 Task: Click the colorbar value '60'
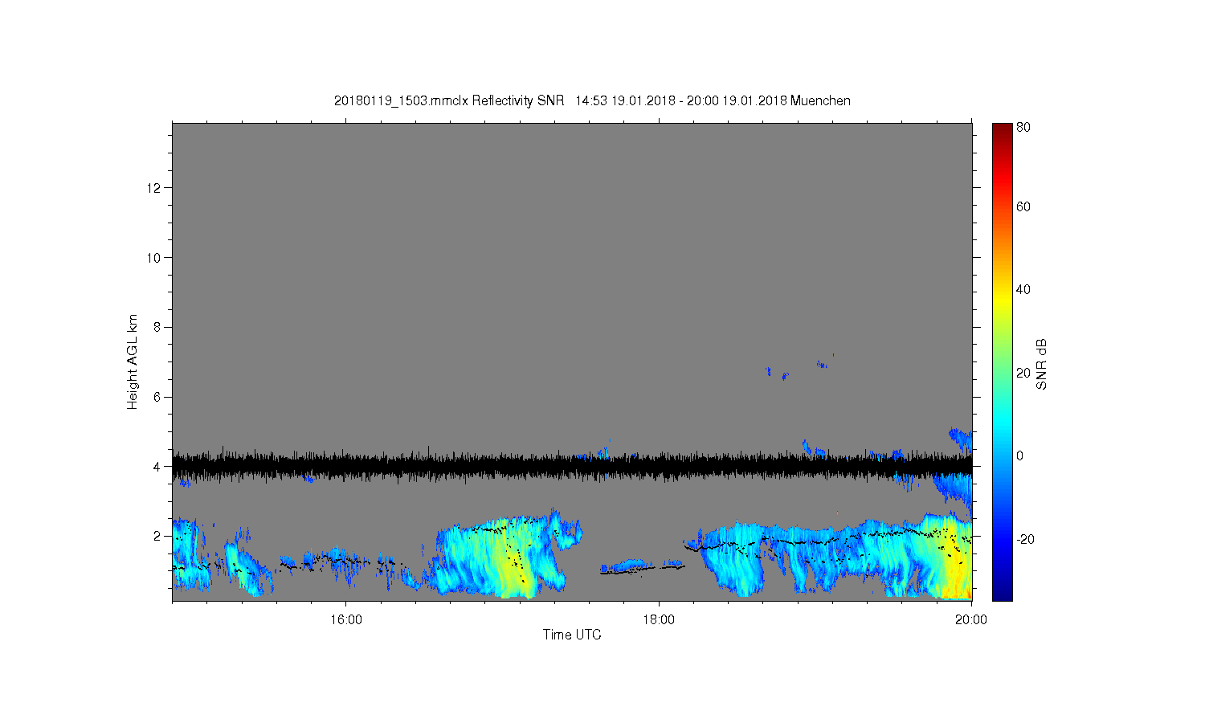(1023, 206)
